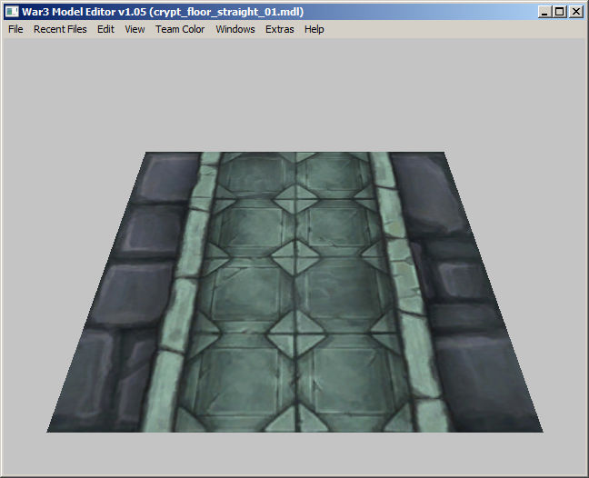Click the crypt floor model in viewport
The height and width of the screenshot is (478, 589).
pyautogui.click(x=294, y=292)
